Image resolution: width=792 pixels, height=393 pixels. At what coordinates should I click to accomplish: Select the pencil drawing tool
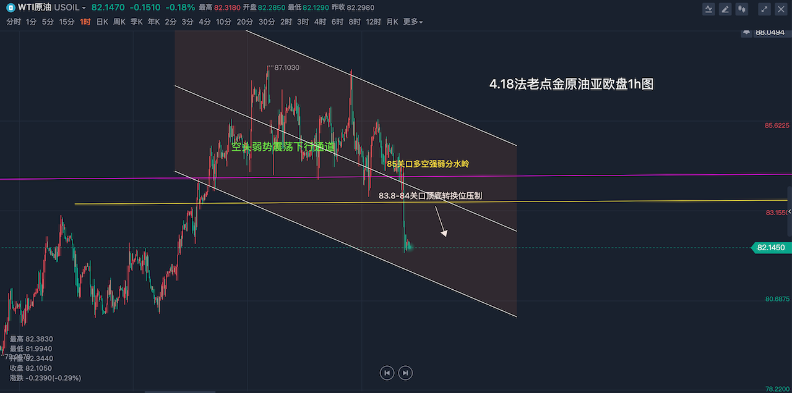point(725,9)
